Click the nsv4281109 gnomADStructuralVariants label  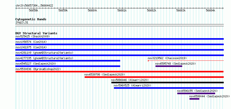coord(44,53)
